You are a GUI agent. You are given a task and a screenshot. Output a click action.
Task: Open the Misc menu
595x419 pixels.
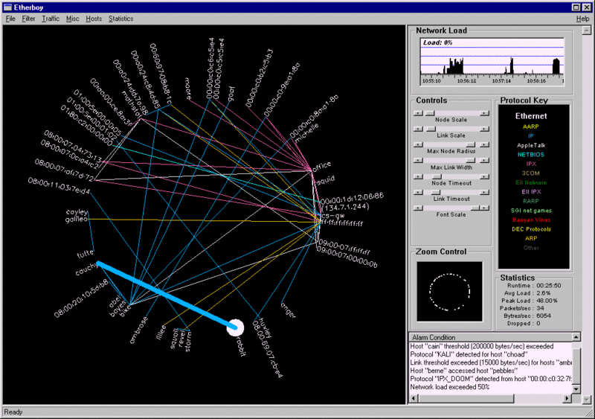(x=72, y=19)
